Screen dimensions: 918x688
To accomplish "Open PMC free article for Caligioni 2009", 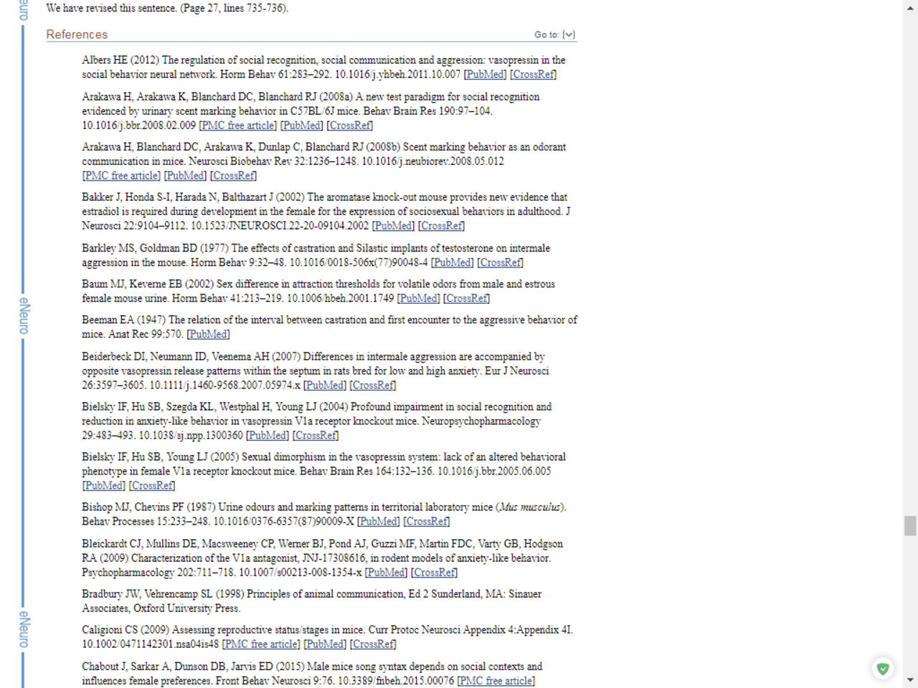I will click(x=261, y=644).
